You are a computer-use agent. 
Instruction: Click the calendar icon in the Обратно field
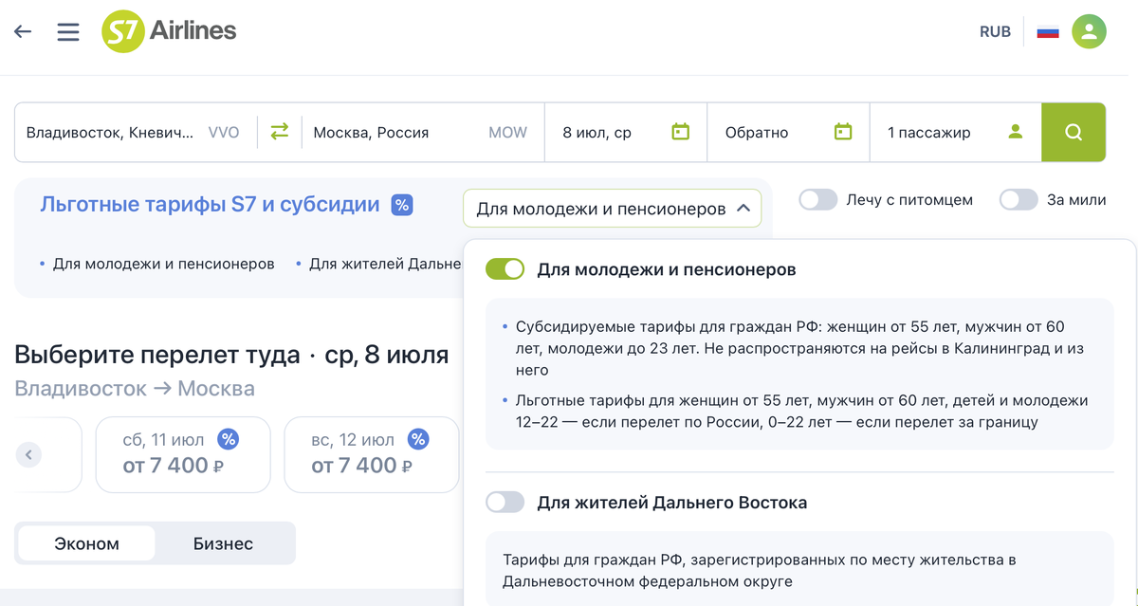pos(843,132)
